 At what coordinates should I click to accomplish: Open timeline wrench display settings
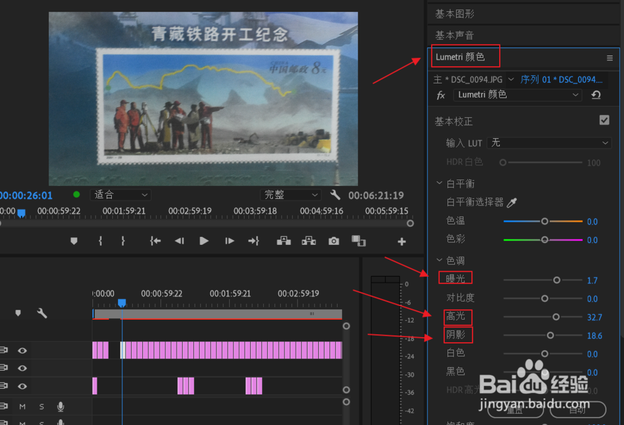click(x=42, y=313)
